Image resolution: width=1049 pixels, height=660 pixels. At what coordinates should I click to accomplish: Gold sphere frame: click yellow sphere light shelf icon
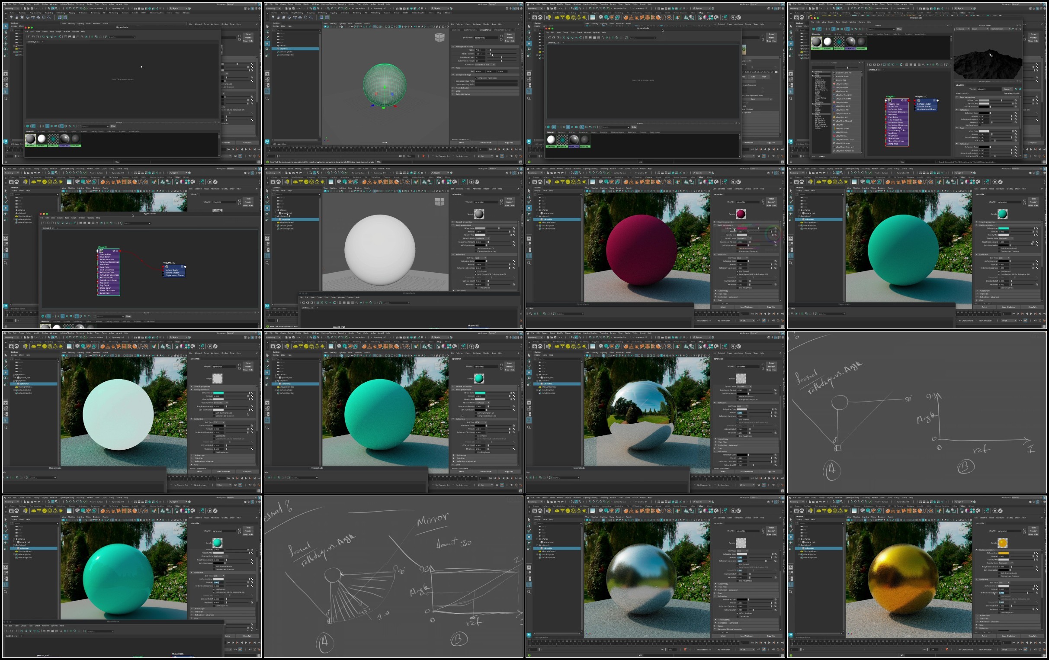(x=830, y=511)
